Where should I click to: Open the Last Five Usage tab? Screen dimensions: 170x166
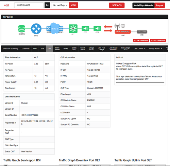coord(101,49)
